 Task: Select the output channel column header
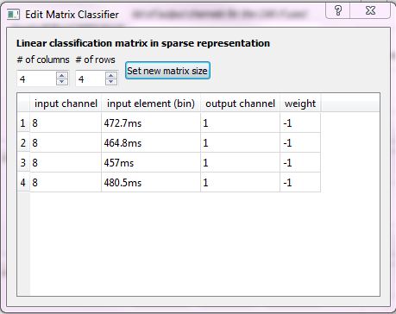[x=240, y=104]
